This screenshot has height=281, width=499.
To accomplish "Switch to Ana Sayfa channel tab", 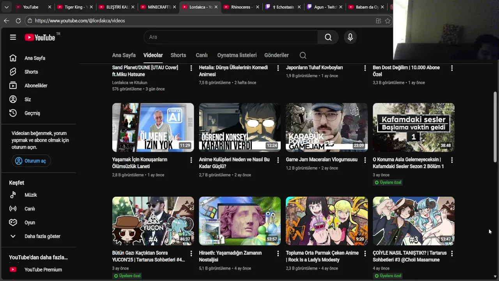I will click(124, 55).
